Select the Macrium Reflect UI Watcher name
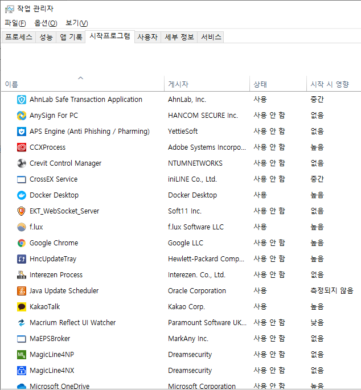 [x=73, y=323]
